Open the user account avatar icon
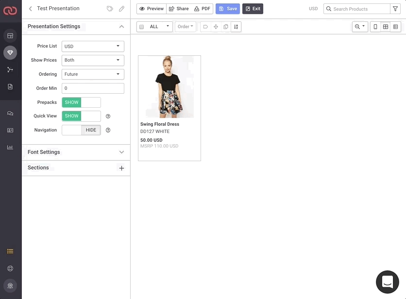 pos(10,286)
